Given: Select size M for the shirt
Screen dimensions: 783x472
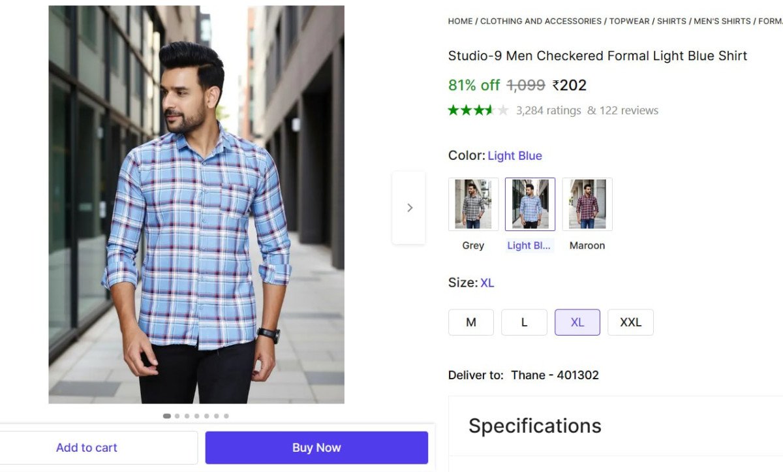Looking at the screenshot, I should coord(470,322).
